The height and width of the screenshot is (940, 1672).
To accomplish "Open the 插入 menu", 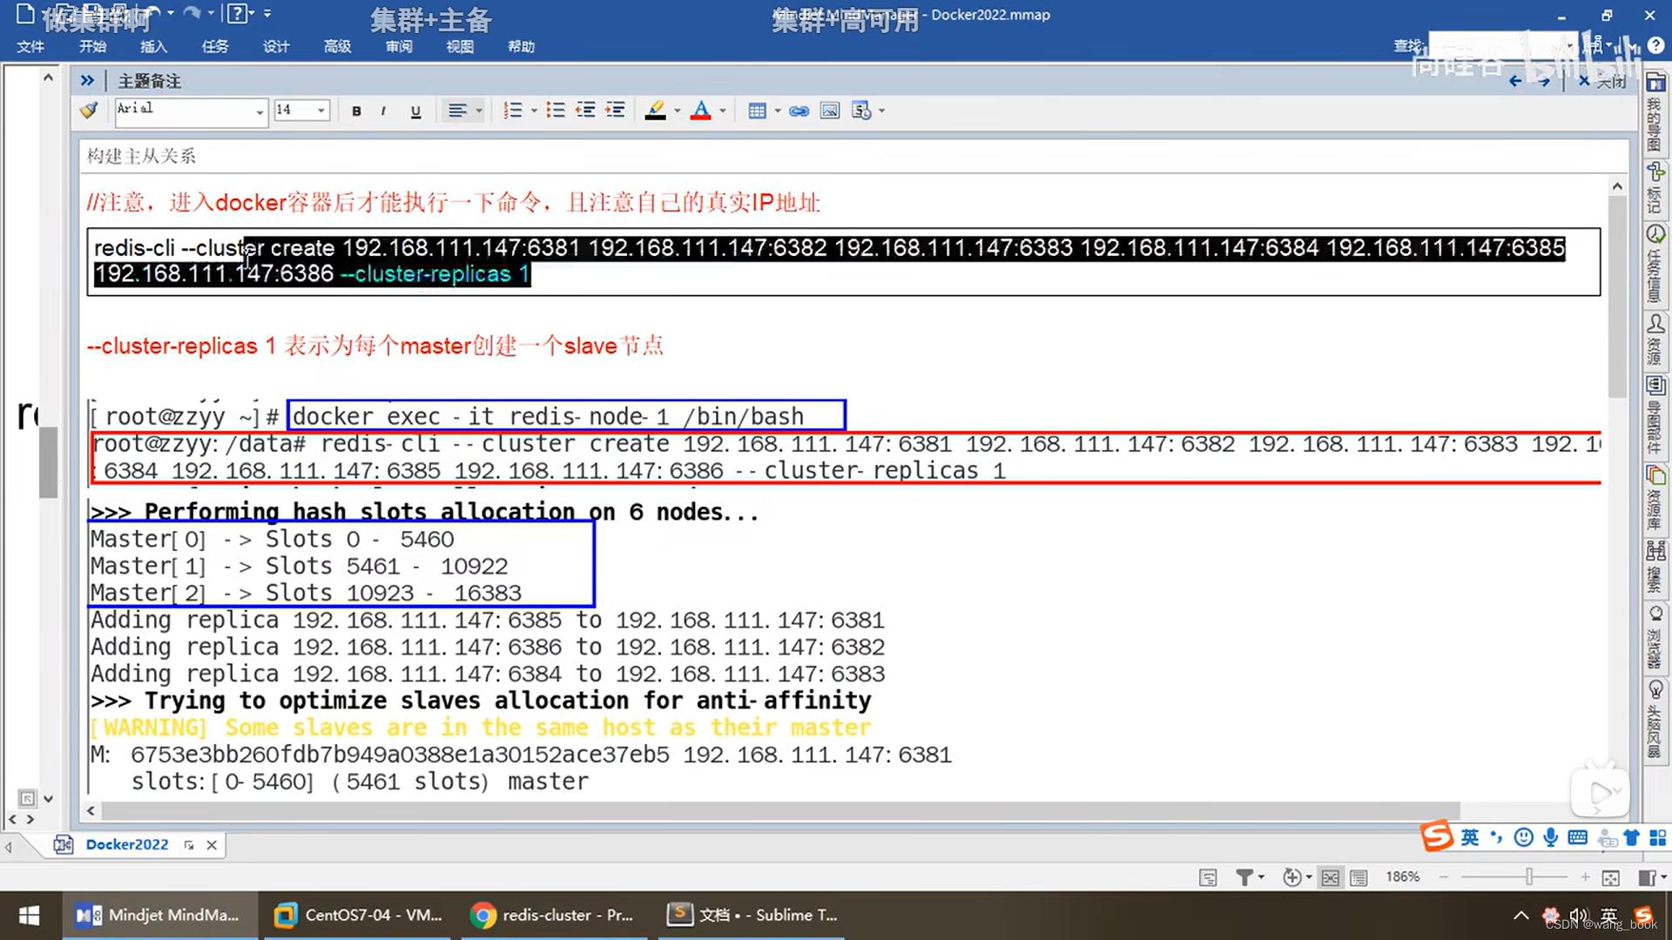I will click(x=153, y=46).
